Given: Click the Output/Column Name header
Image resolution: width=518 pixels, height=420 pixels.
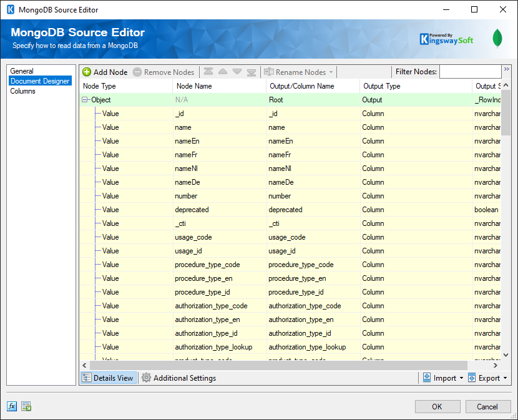Looking at the screenshot, I should [313, 86].
